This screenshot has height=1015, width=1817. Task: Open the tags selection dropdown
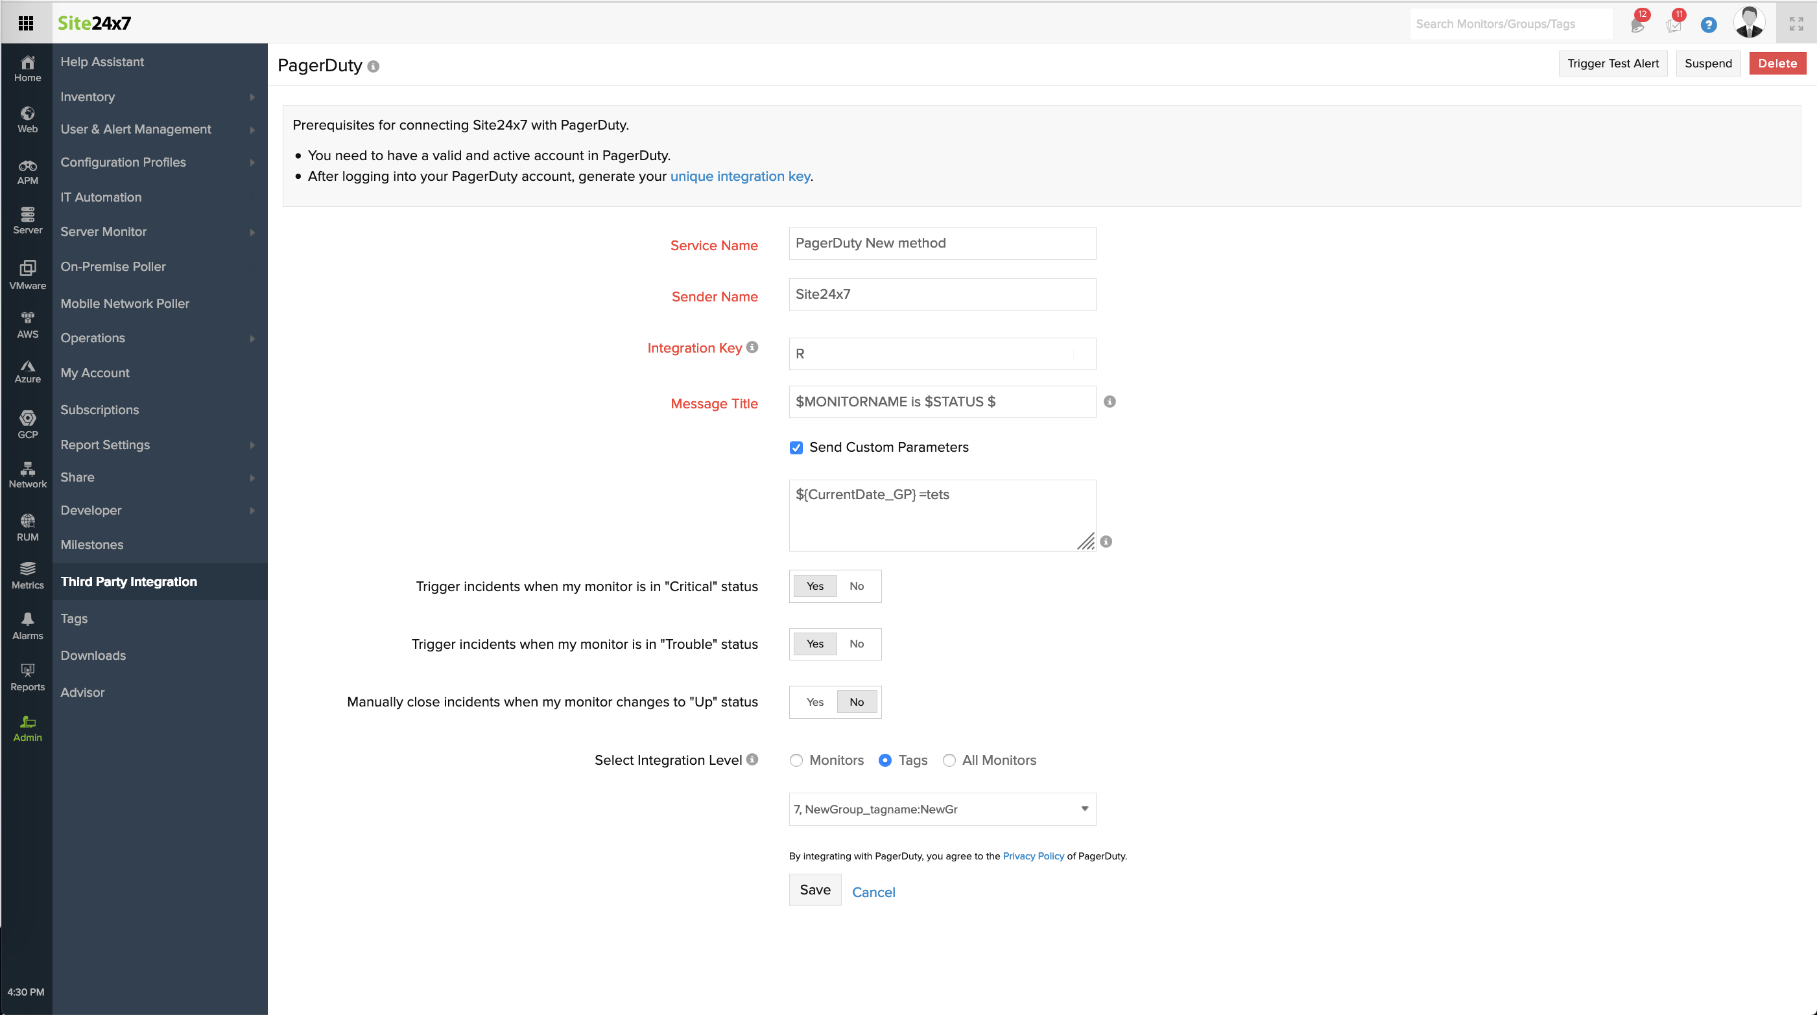click(x=942, y=809)
